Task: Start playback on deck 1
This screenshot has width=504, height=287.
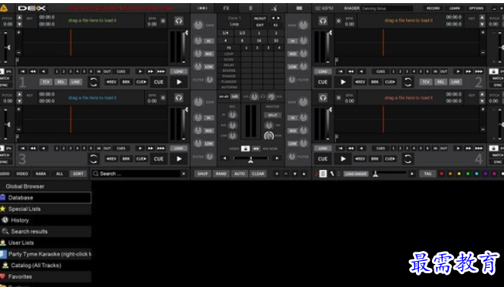Action: [179, 82]
